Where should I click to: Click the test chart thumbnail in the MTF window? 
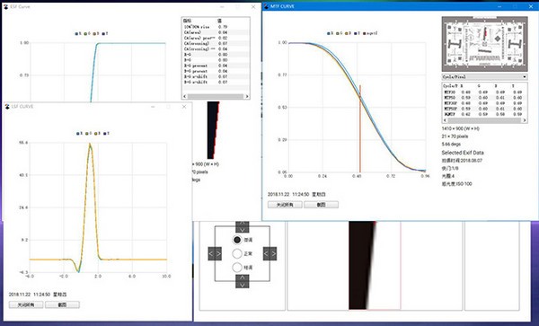485,44
